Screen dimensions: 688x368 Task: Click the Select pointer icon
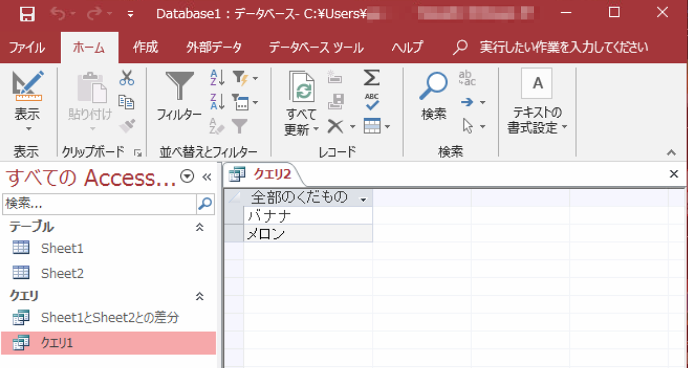point(468,126)
